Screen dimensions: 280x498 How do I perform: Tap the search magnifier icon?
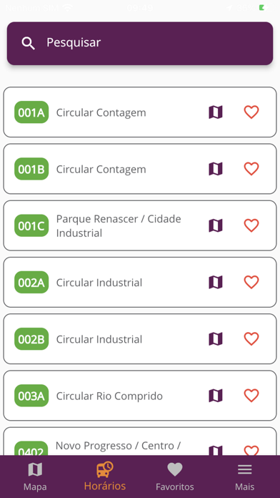pyautogui.click(x=29, y=43)
